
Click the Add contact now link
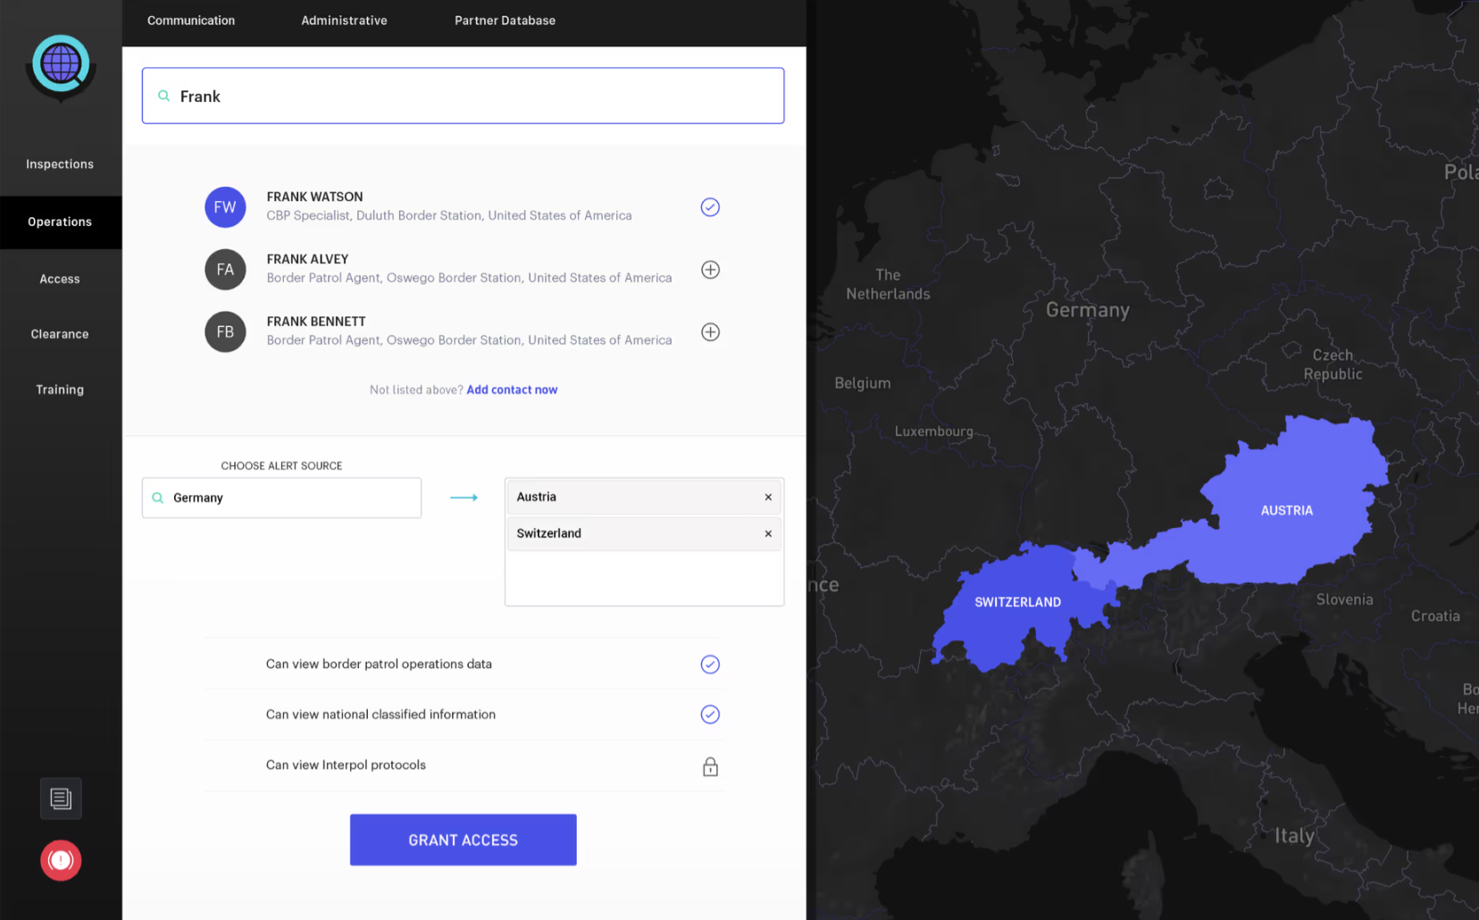(512, 390)
